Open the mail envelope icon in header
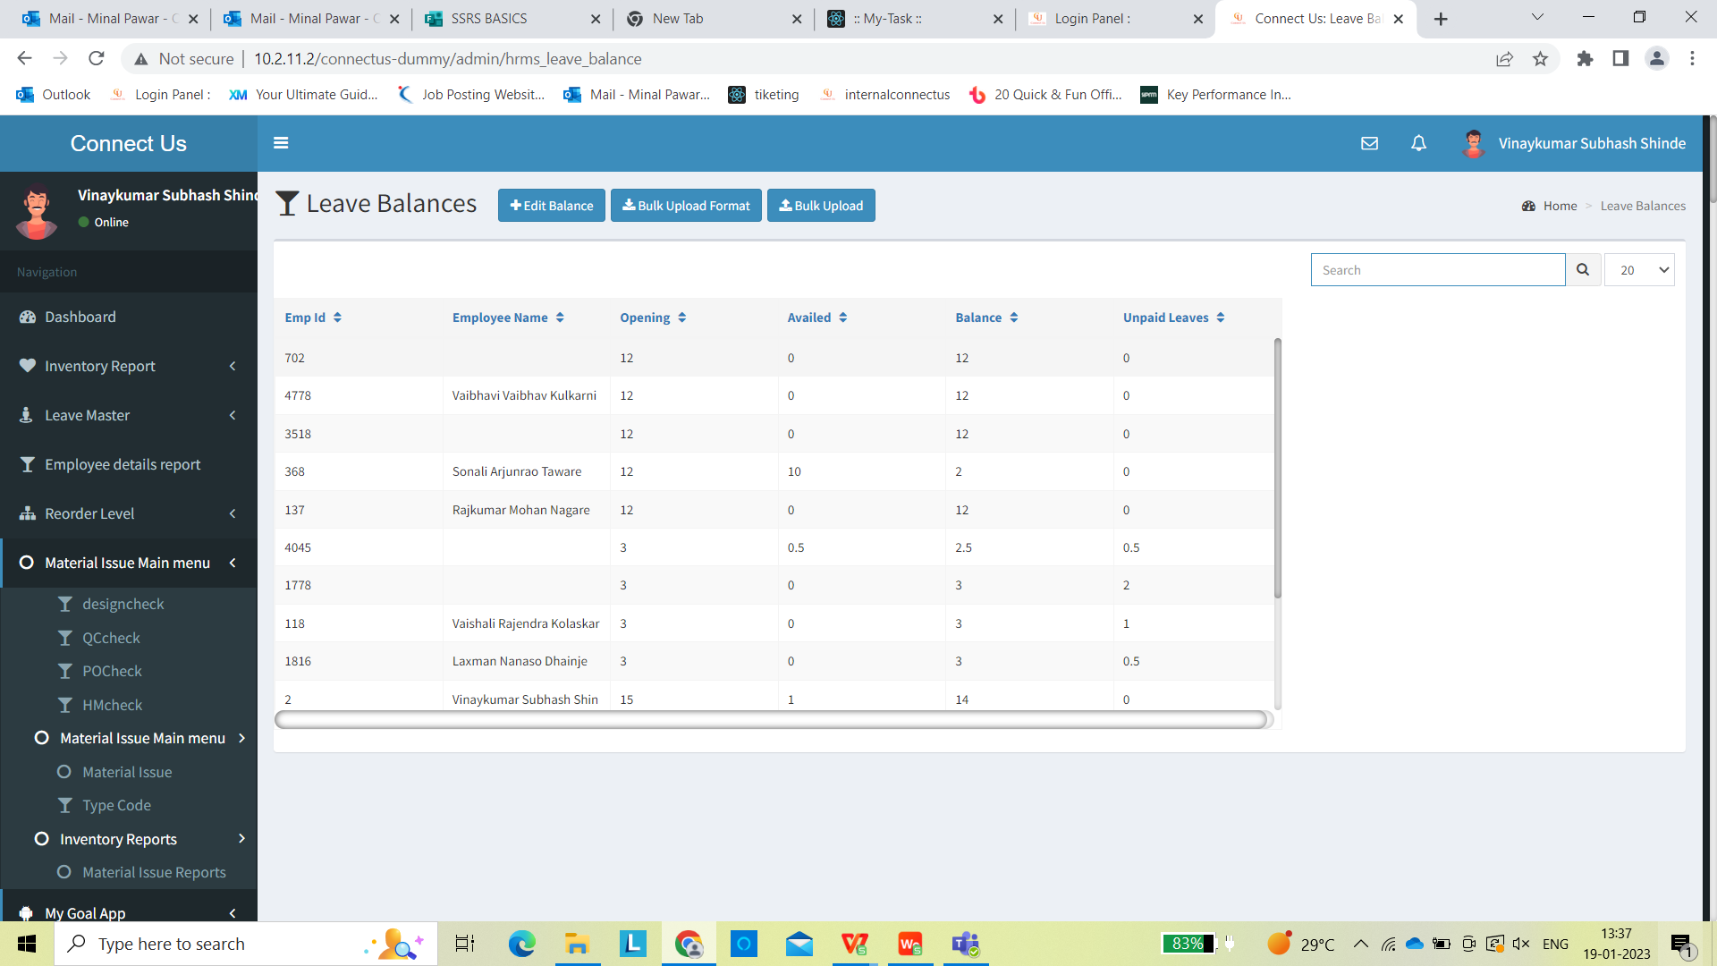 click(x=1369, y=143)
